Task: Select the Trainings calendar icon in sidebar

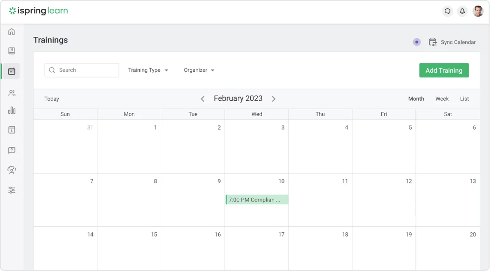Action: [12, 71]
